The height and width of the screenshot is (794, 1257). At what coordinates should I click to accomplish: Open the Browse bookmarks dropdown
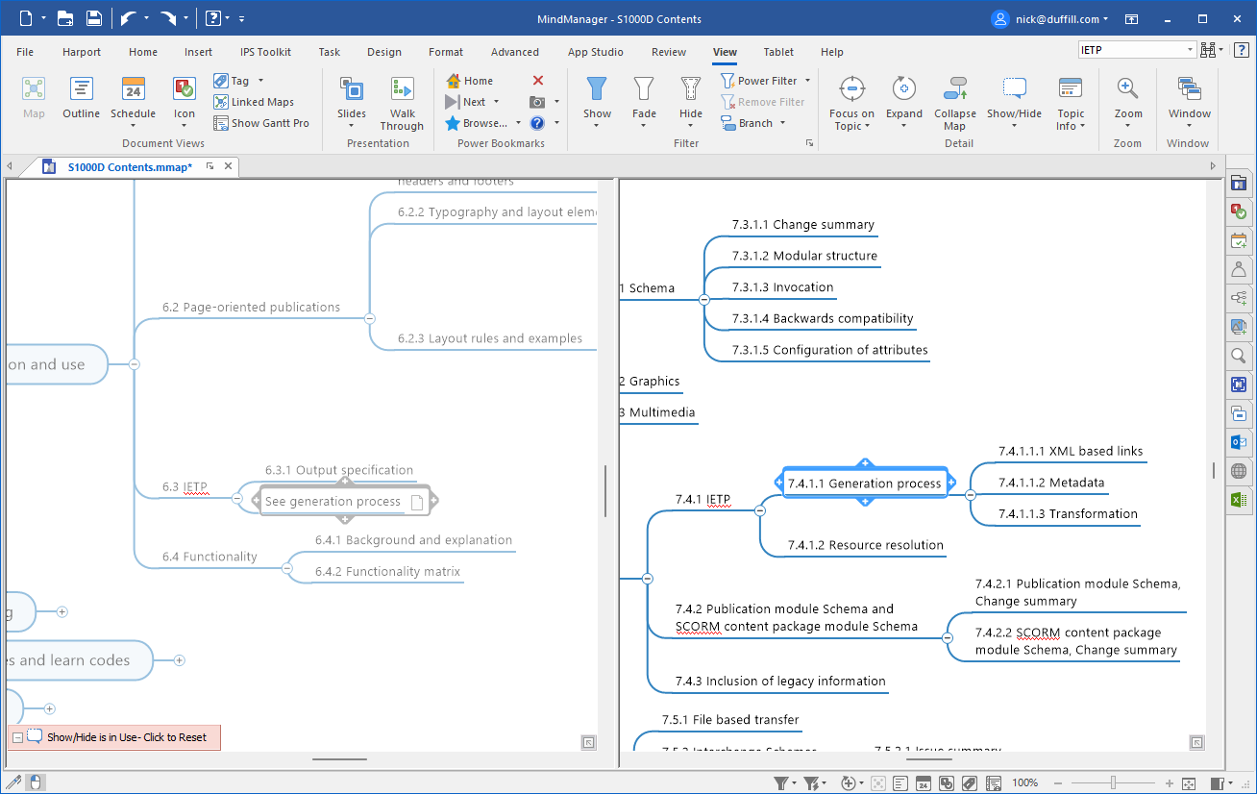coord(518,123)
